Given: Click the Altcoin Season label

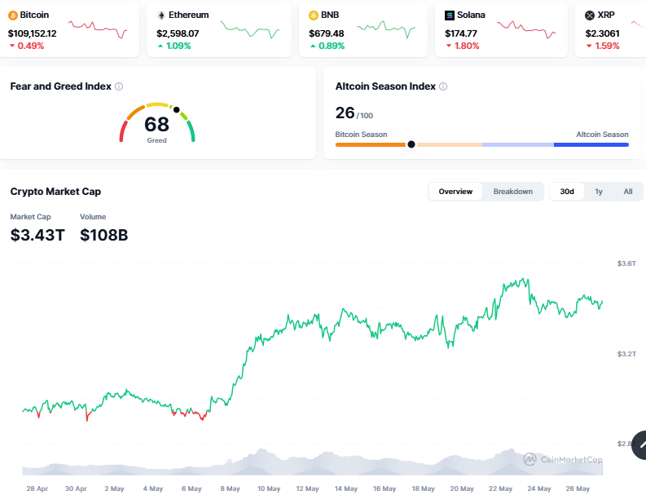Looking at the screenshot, I should 602,135.
